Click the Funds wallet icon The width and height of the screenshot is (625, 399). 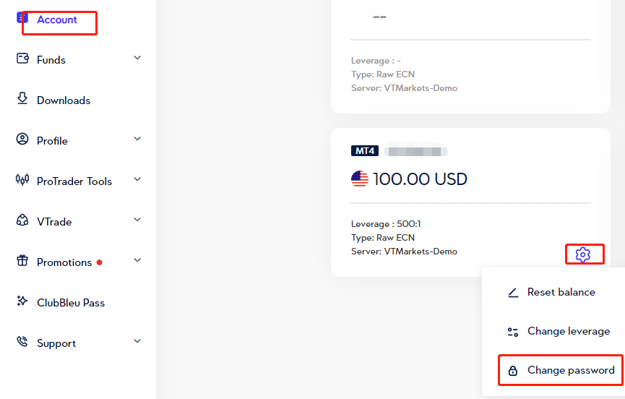click(22, 59)
